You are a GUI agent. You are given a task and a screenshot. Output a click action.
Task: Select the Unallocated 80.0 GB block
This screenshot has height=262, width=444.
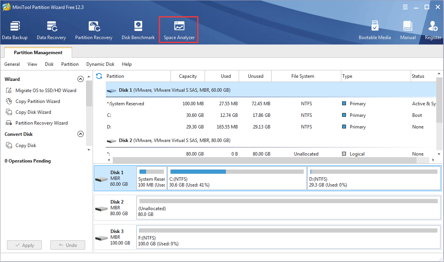tap(289, 208)
